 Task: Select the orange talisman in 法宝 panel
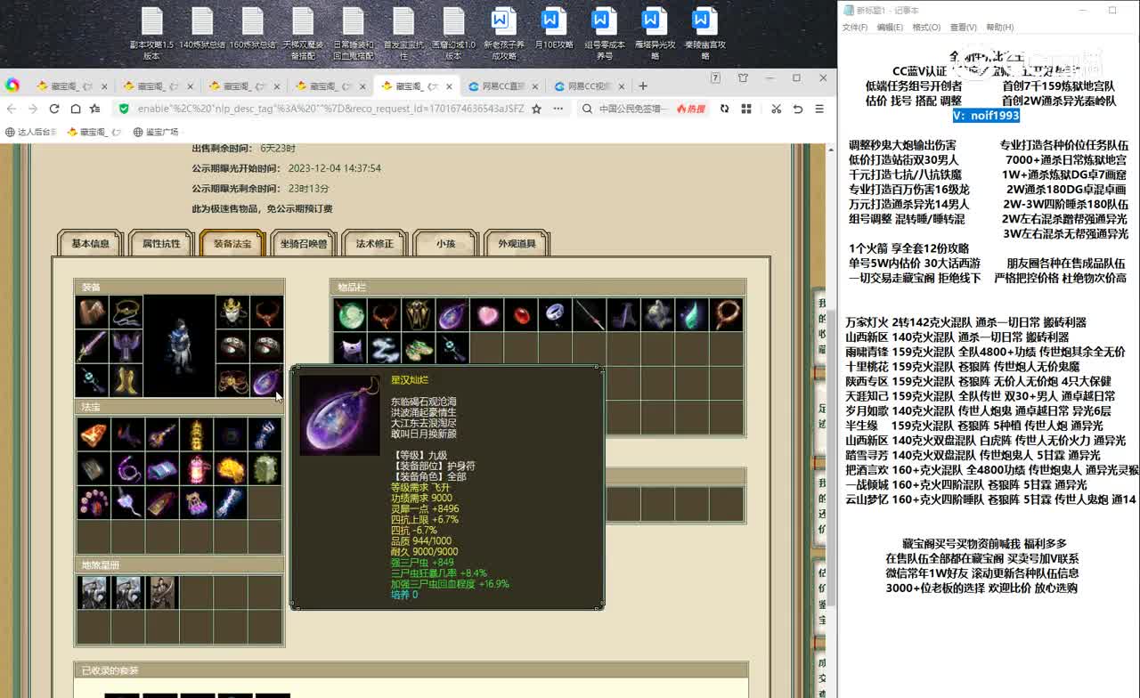pos(93,434)
